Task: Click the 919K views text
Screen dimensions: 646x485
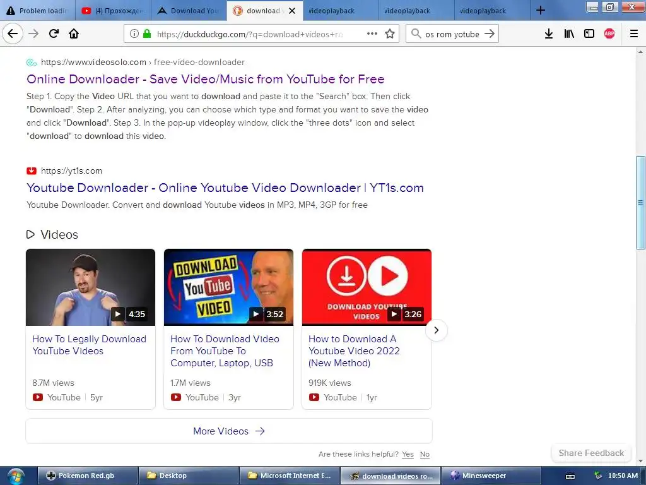Action: pos(329,383)
